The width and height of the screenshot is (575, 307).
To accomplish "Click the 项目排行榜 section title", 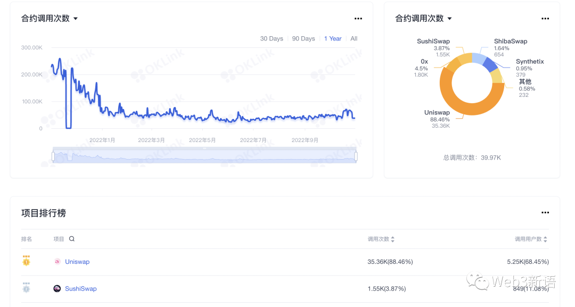I will pyautogui.click(x=44, y=213).
